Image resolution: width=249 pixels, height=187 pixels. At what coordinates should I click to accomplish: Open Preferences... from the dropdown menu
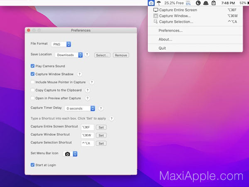click(x=195, y=30)
